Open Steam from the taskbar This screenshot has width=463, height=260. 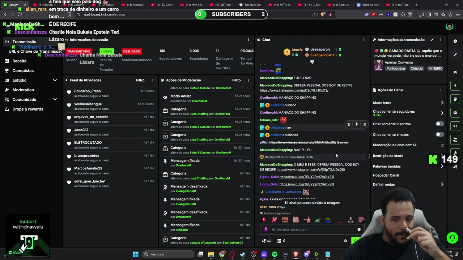(243, 254)
